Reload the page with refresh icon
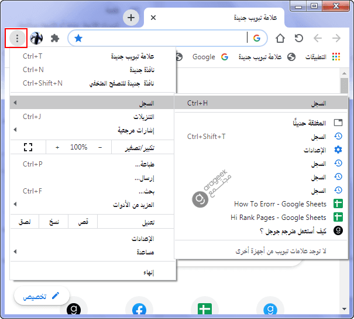 (299, 39)
